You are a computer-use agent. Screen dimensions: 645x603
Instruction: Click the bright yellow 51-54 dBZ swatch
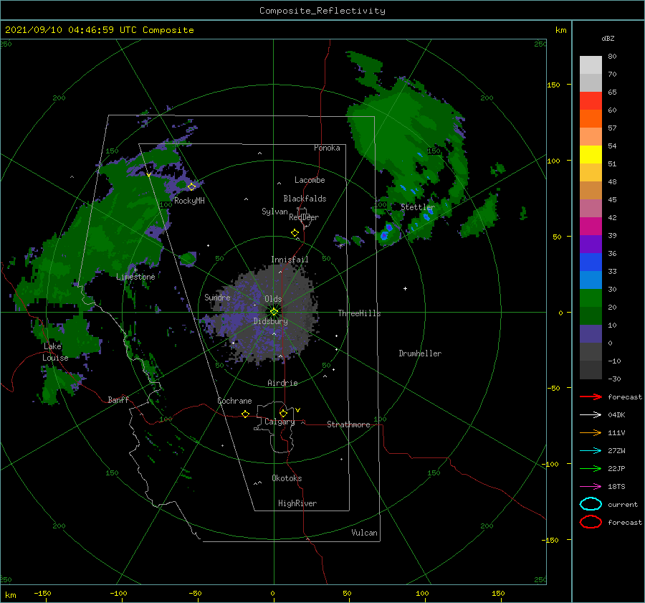[591, 154]
